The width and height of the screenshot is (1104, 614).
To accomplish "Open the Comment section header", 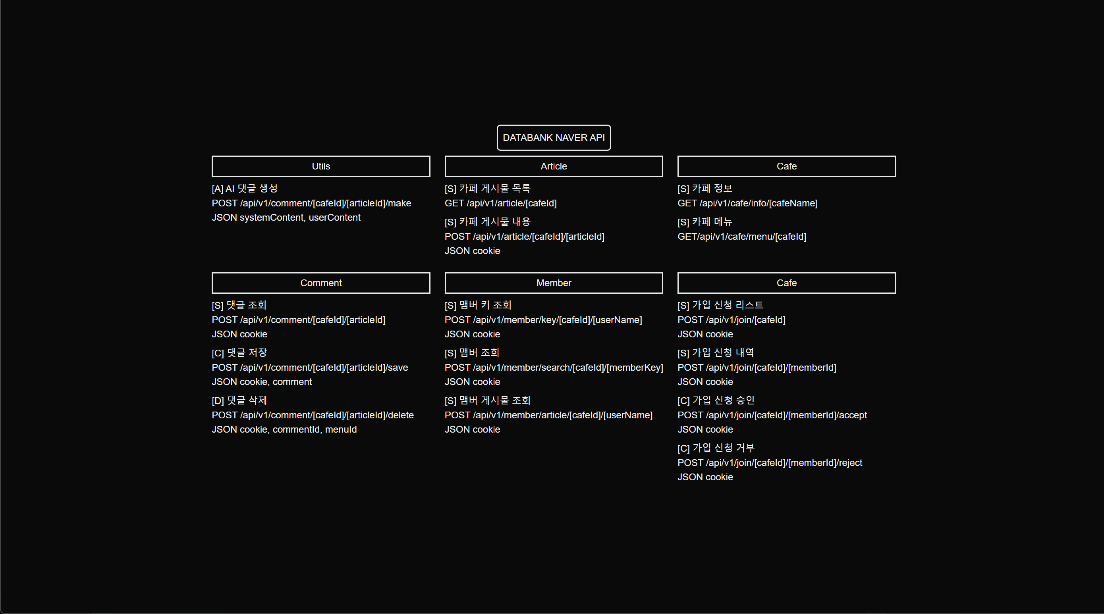I will (320, 283).
